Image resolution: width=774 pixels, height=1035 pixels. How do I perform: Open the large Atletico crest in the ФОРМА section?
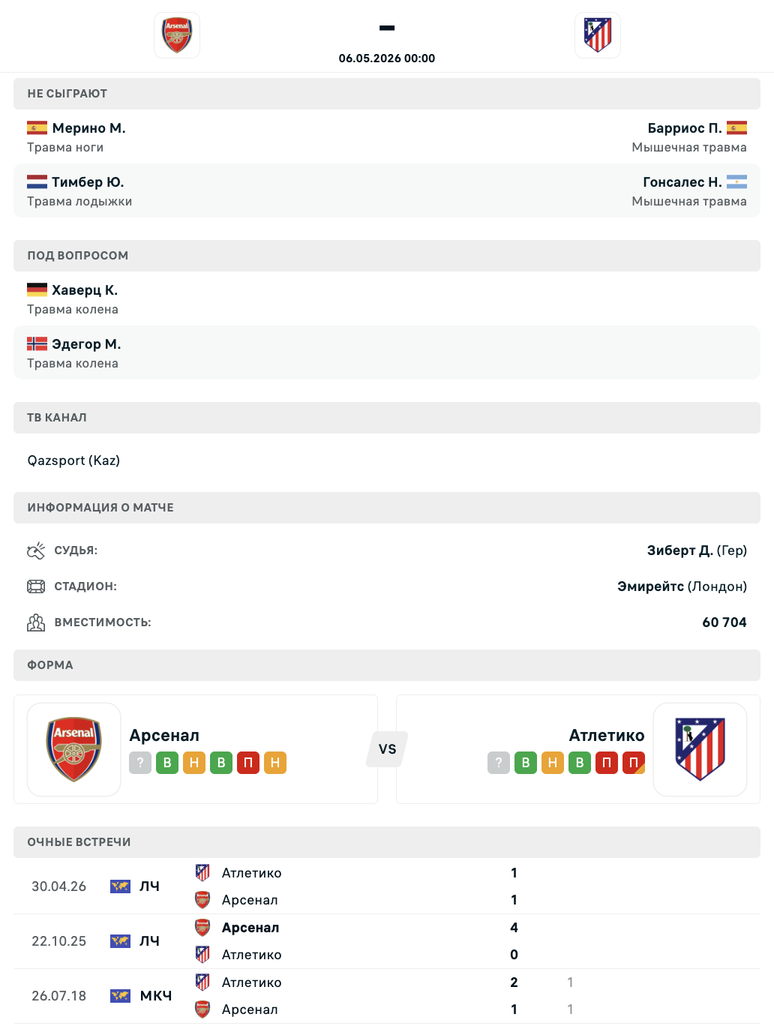700,749
